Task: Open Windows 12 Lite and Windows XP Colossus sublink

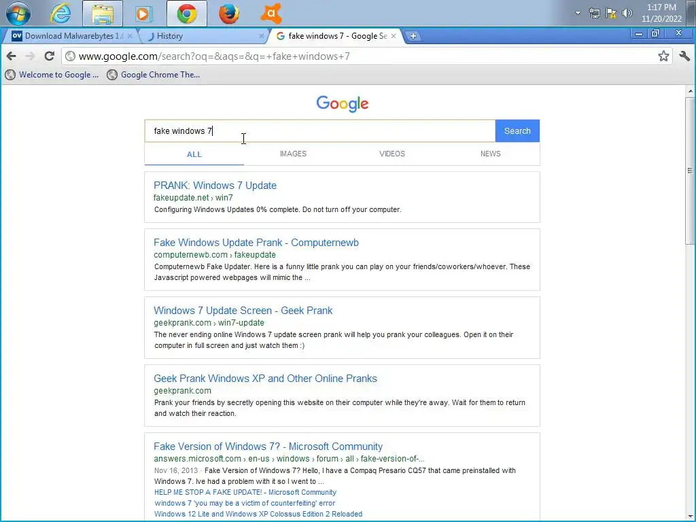Action: pos(258,514)
